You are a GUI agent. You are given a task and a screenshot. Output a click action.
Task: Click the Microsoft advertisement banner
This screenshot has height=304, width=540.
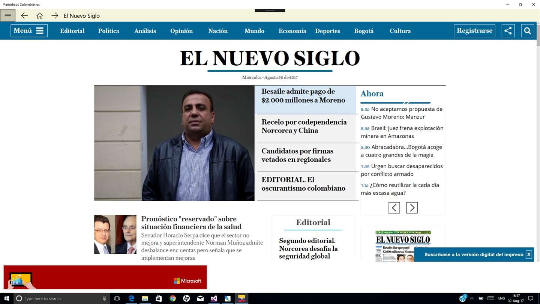coord(105,277)
